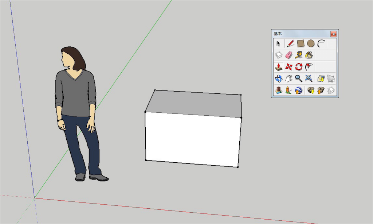Select the Circle tool
This screenshot has height=224, width=373.
click(x=311, y=44)
